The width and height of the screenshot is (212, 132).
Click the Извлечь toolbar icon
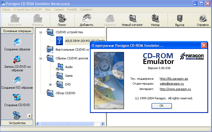point(38,19)
